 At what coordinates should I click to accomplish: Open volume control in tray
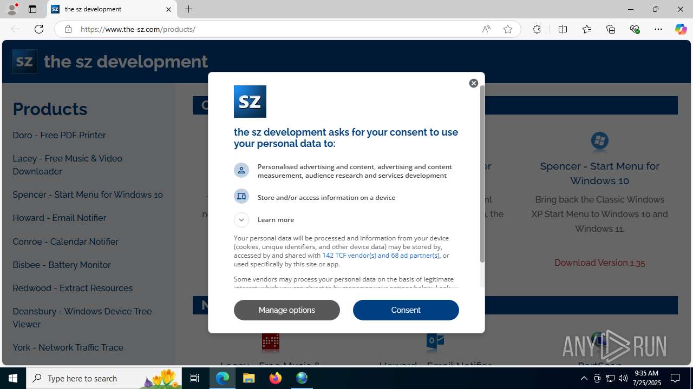tap(623, 378)
